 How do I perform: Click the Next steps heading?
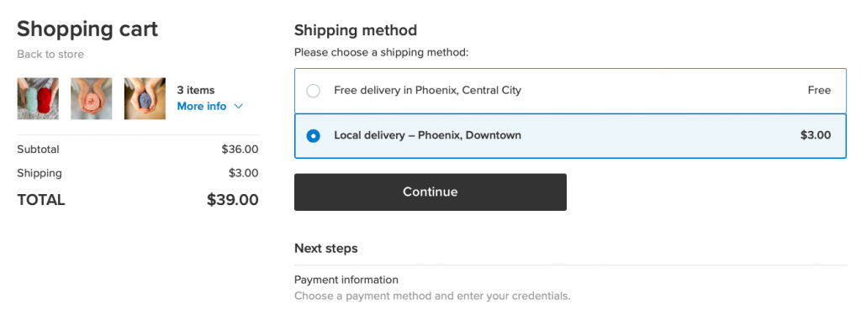click(325, 249)
